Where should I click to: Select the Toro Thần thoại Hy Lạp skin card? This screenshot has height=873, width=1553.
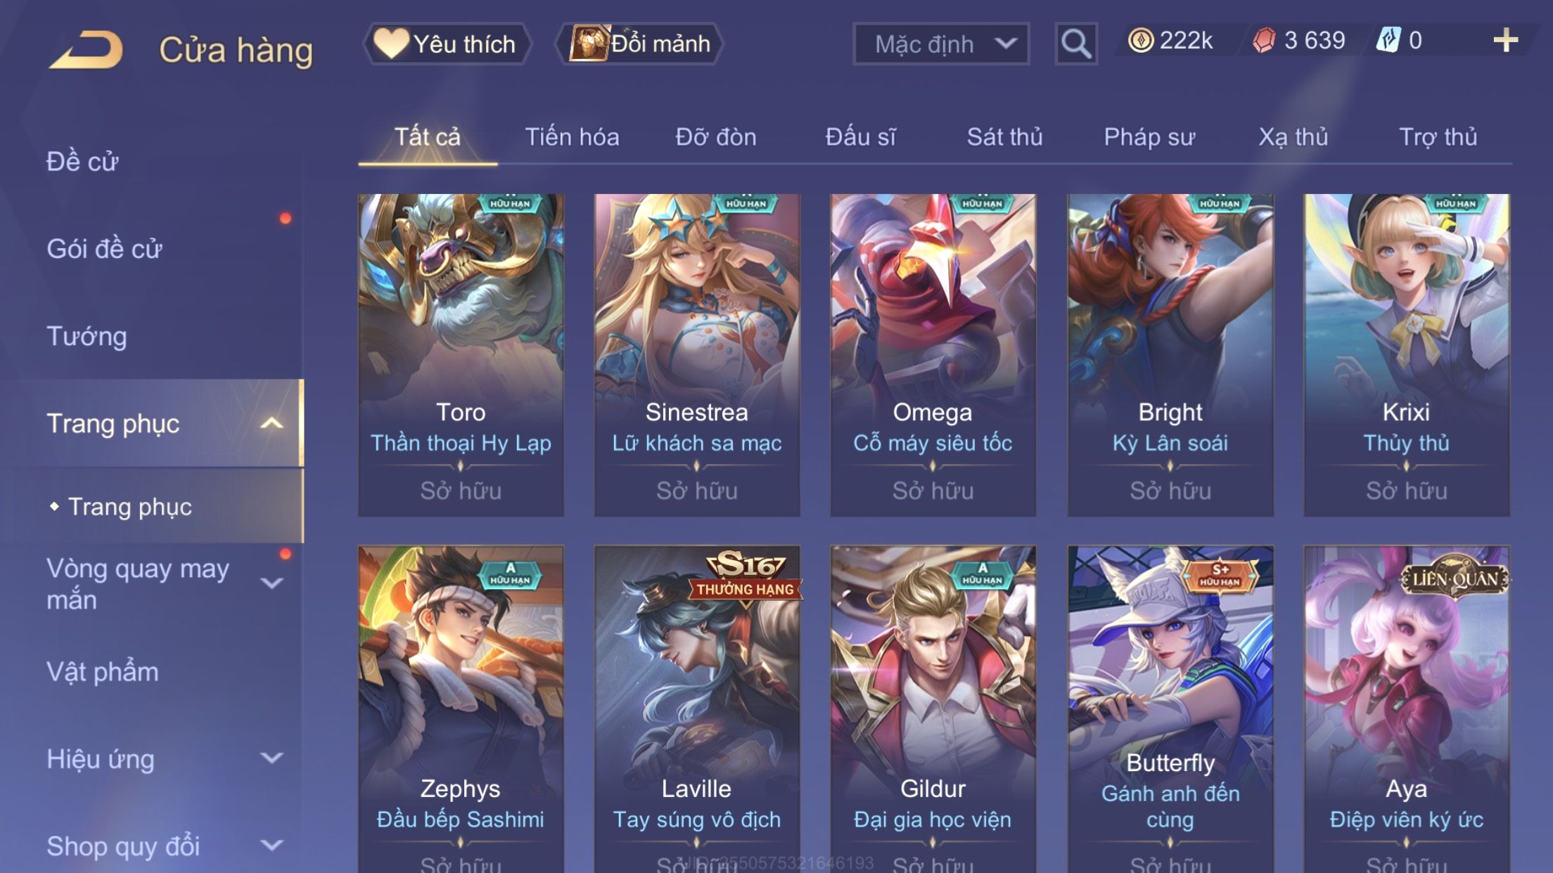461,355
